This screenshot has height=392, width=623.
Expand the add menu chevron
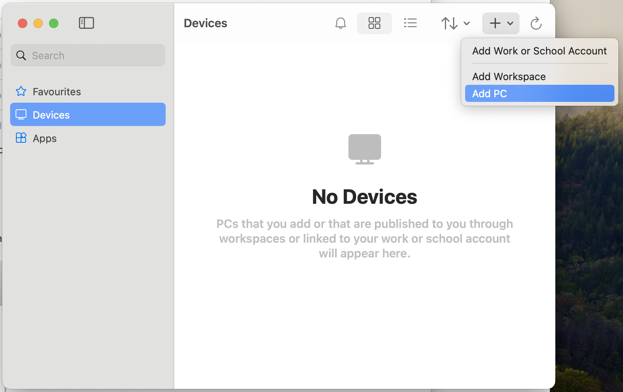(510, 23)
